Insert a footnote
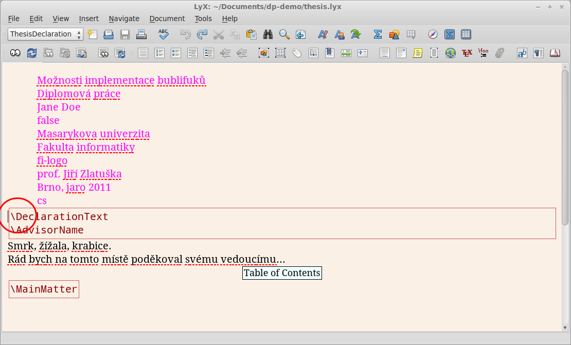 click(x=385, y=53)
